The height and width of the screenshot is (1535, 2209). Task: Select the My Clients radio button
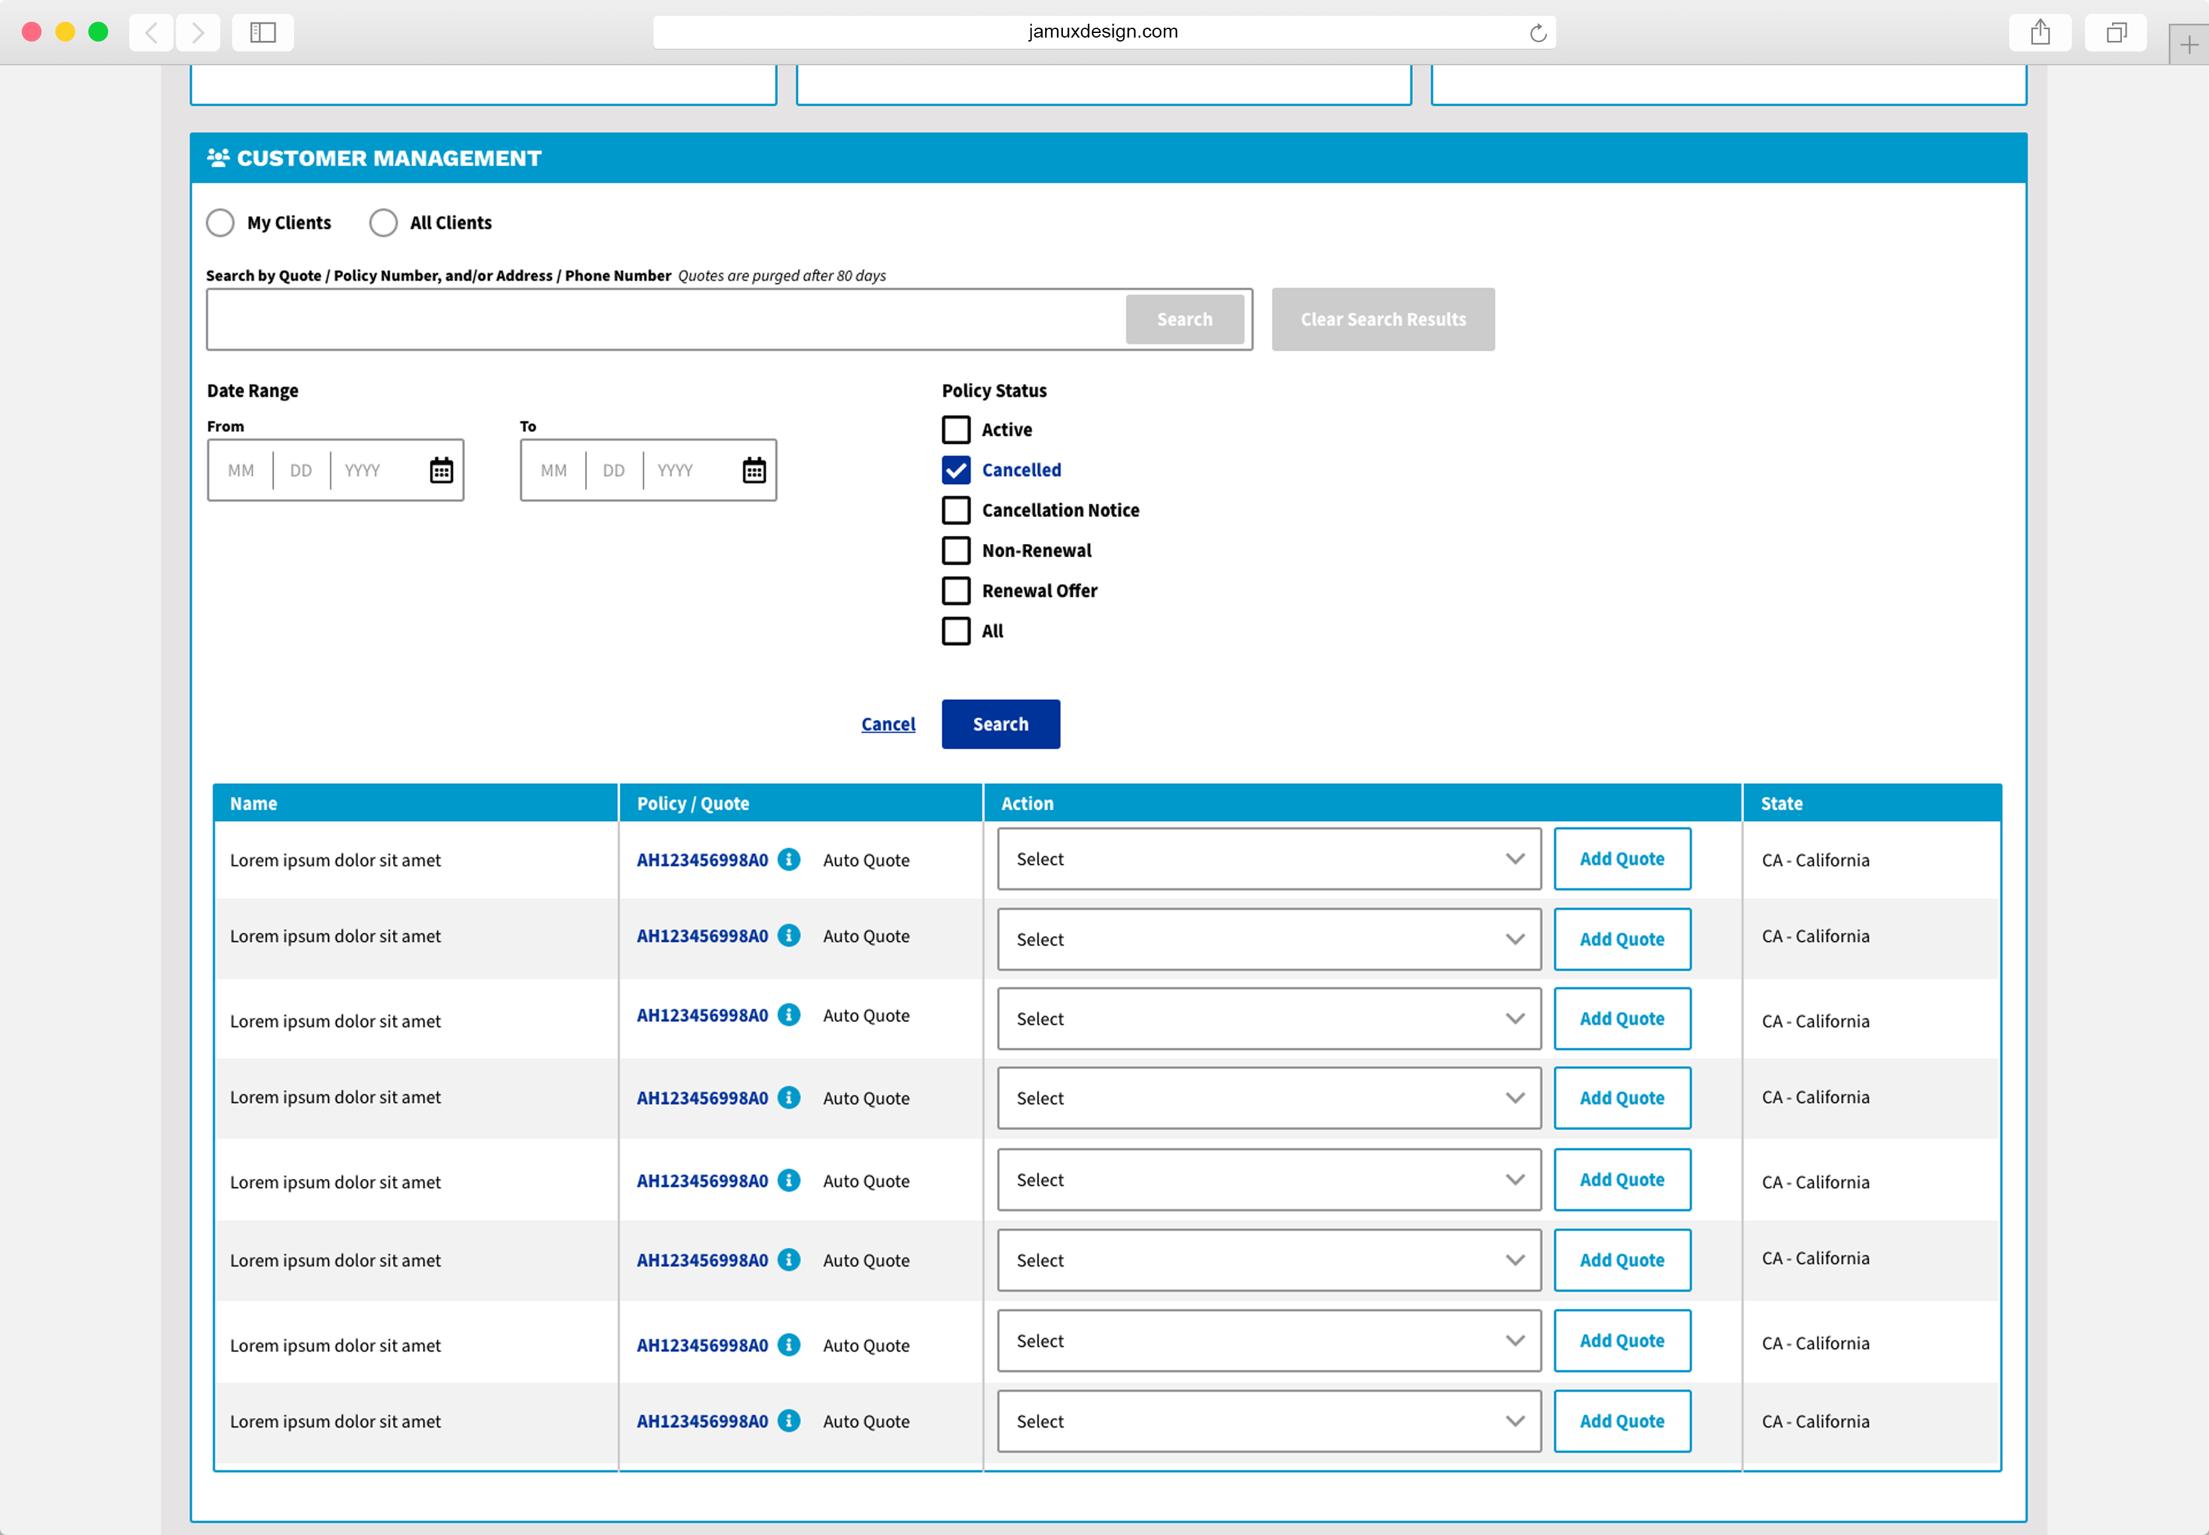click(220, 223)
